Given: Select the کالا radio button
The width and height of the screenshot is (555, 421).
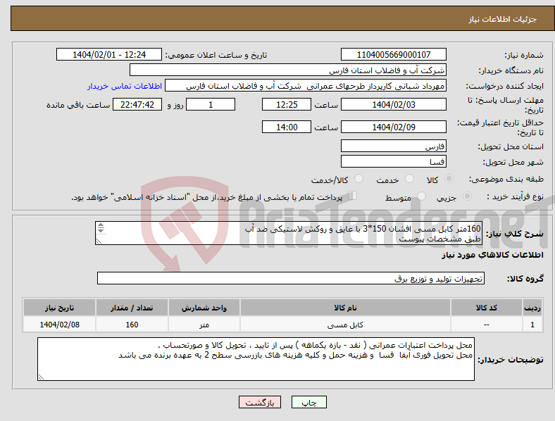Looking at the screenshot, I should point(449,179).
